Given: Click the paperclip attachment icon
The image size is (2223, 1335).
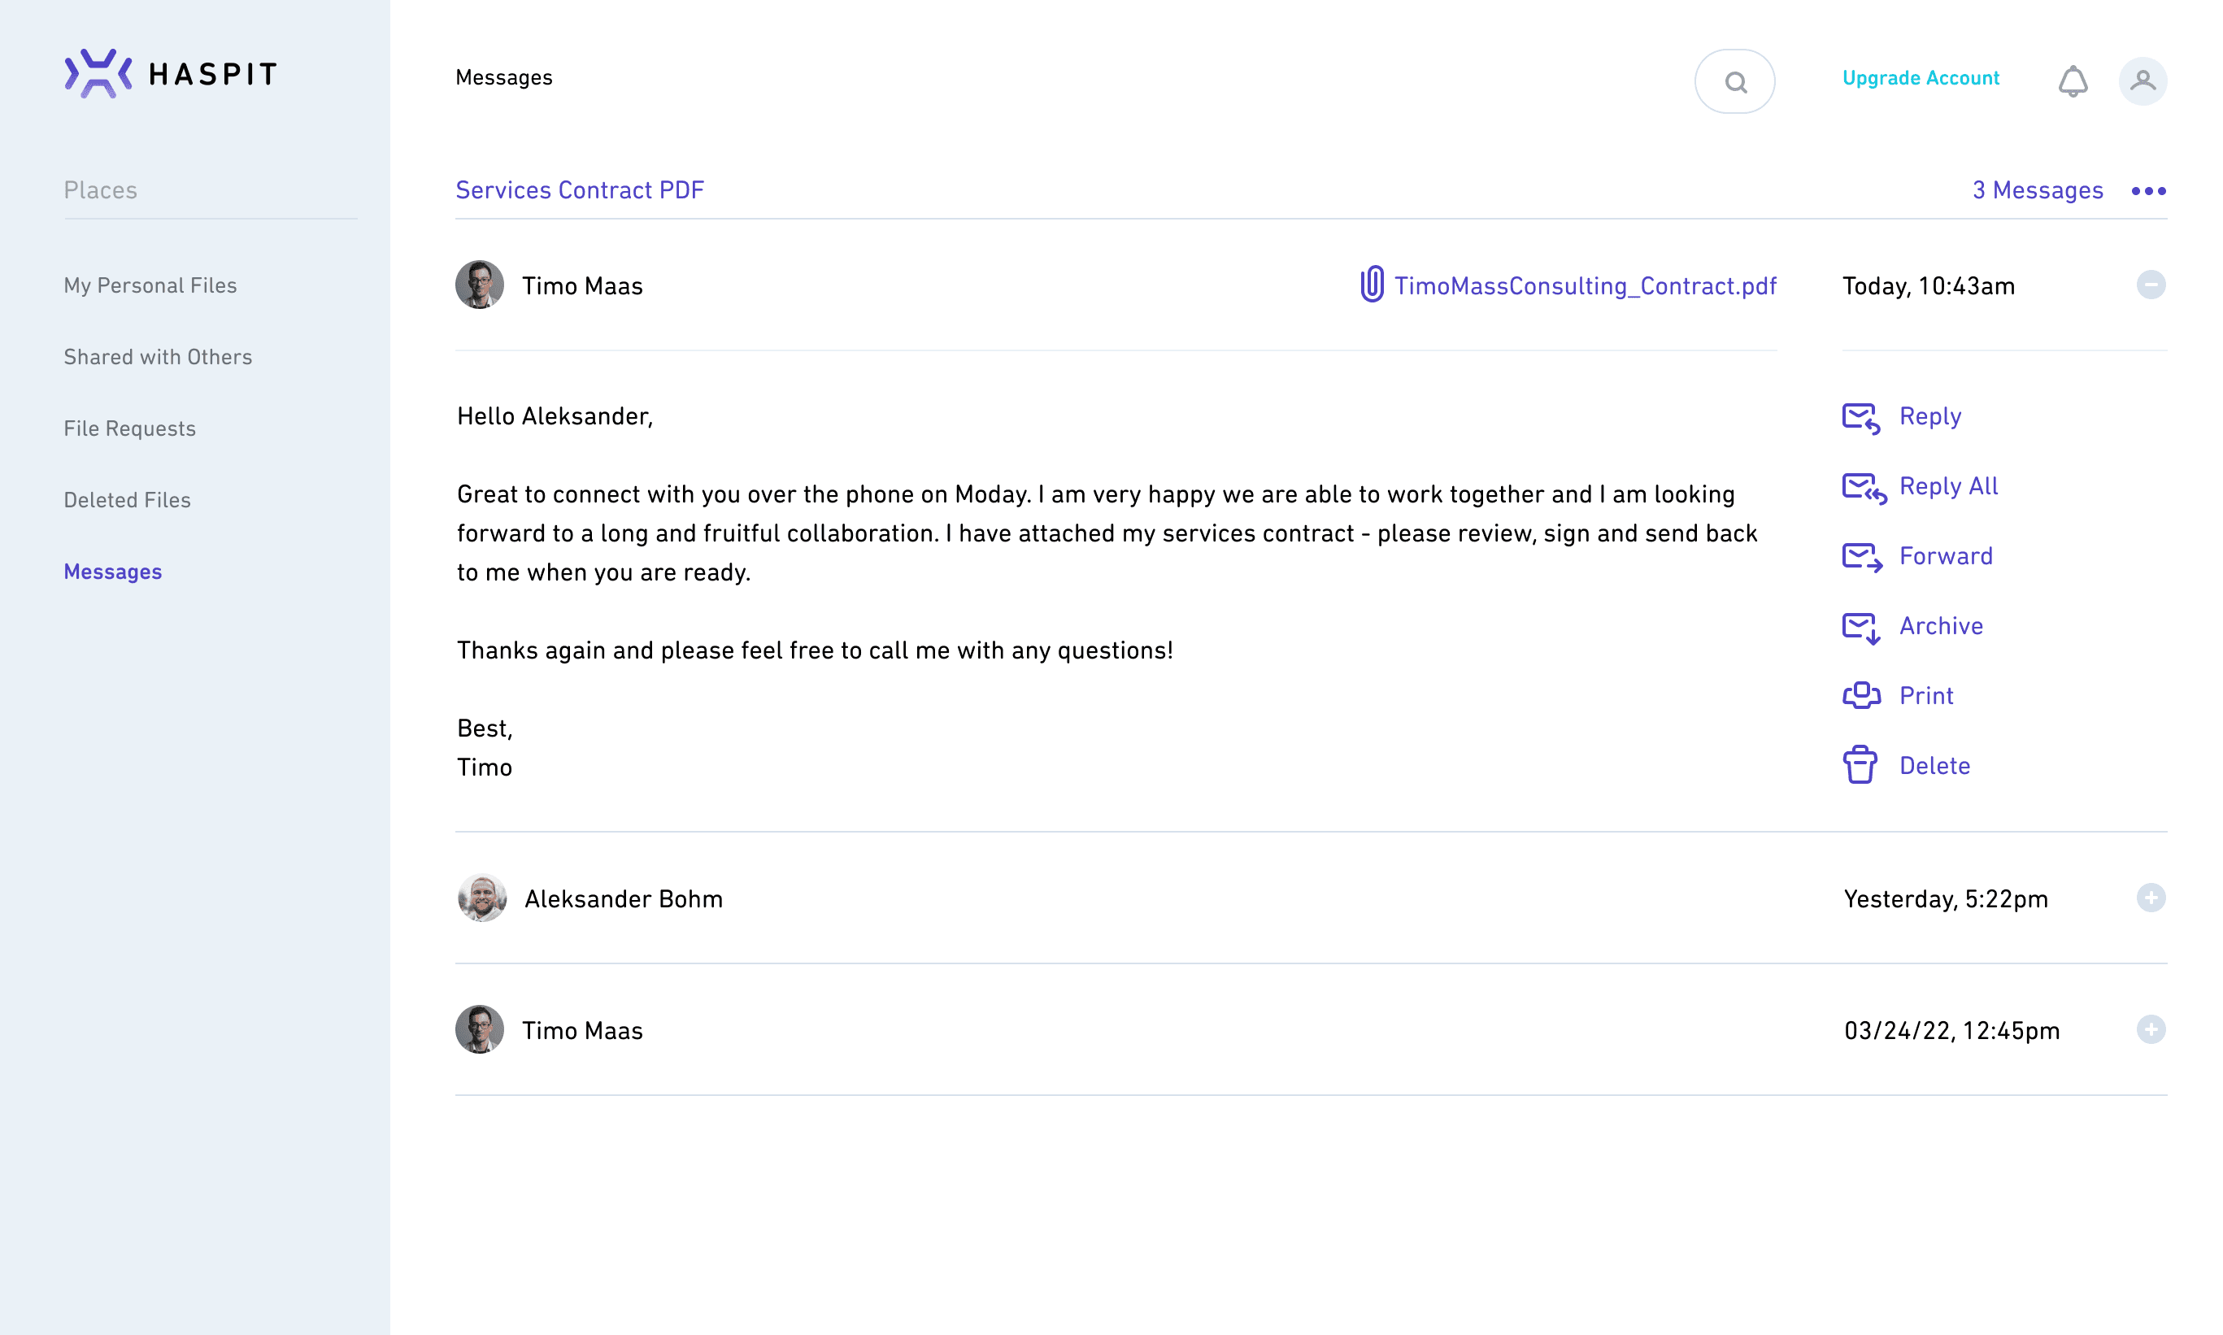Looking at the screenshot, I should [x=1371, y=285].
